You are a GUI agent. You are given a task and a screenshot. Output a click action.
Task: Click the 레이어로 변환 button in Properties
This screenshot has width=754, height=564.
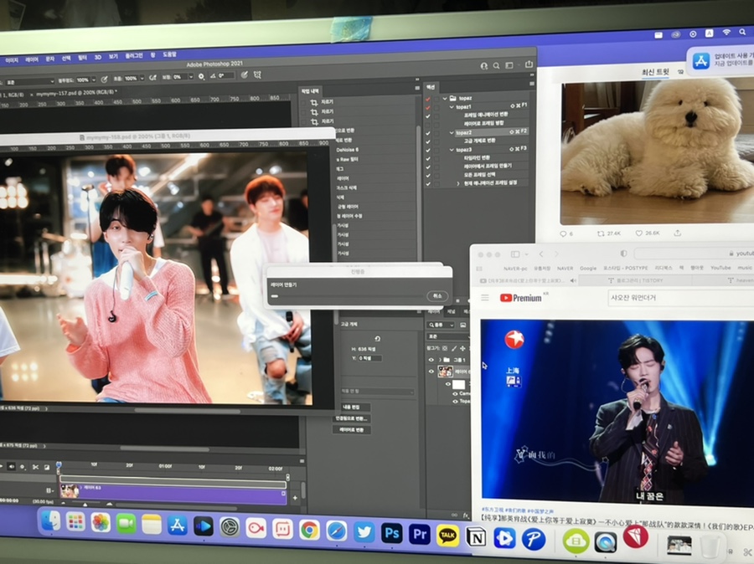coord(351,430)
